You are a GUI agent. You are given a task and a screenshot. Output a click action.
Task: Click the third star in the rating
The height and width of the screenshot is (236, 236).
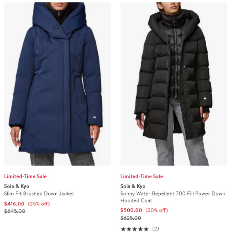tap(135, 229)
